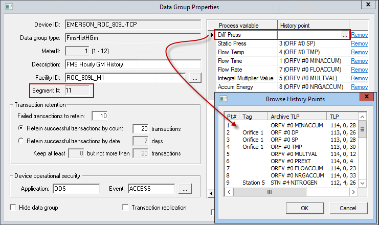Click the history points right scroll arrow

click(353, 192)
